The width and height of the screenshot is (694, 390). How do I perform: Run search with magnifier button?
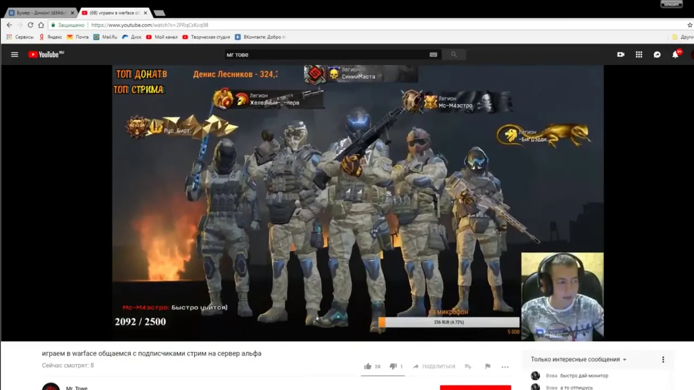point(454,54)
